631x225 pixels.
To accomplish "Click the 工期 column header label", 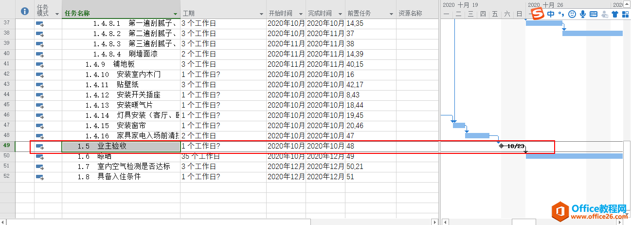I will pos(189,14).
